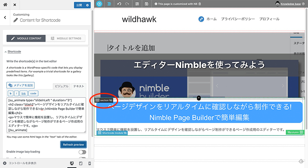The image size is (308, 168).
Task: Click the save template icon
Action: (x=147, y=4)
